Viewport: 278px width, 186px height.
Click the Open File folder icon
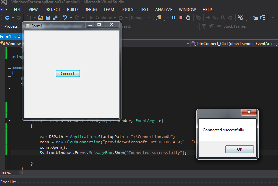(40, 18)
